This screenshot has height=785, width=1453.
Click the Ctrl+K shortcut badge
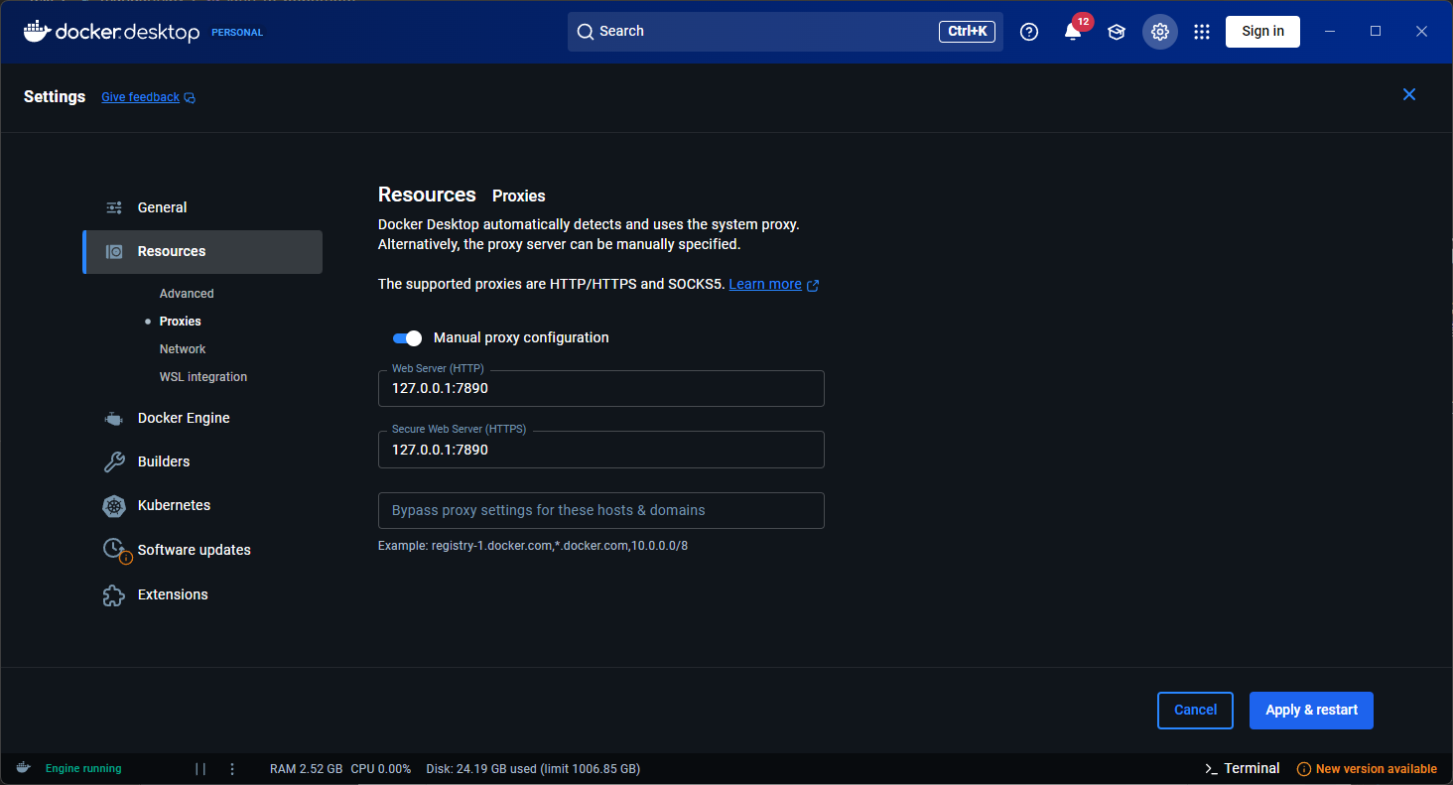[x=967, y=32]
